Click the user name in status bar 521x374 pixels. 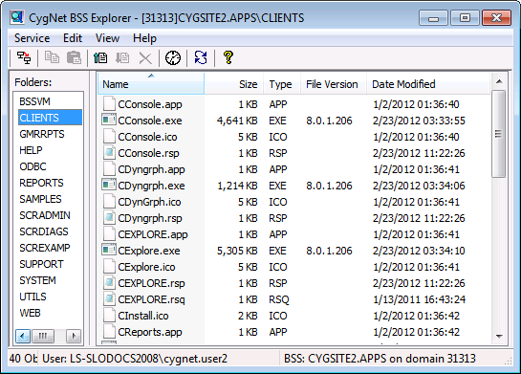point(135,359)
